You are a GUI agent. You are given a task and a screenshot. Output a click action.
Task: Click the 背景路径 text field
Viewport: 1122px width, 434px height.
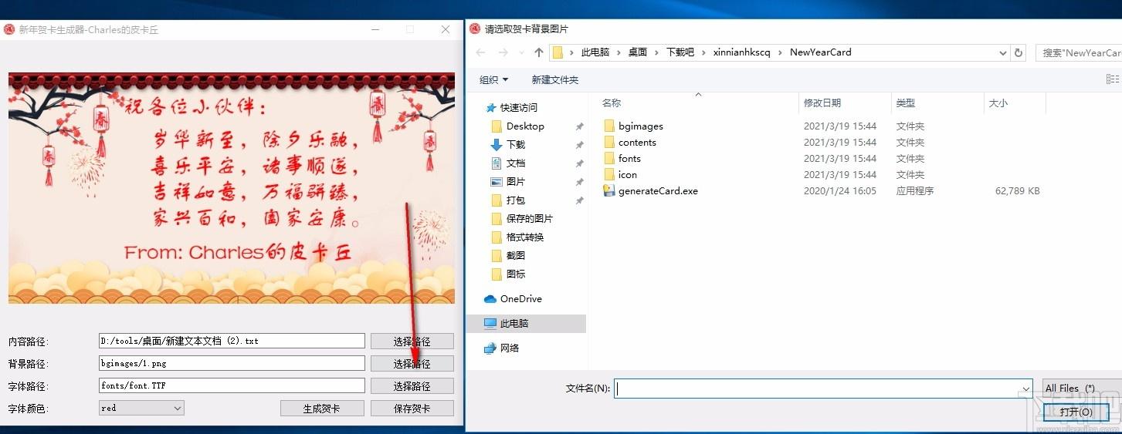tap(232, 364)
